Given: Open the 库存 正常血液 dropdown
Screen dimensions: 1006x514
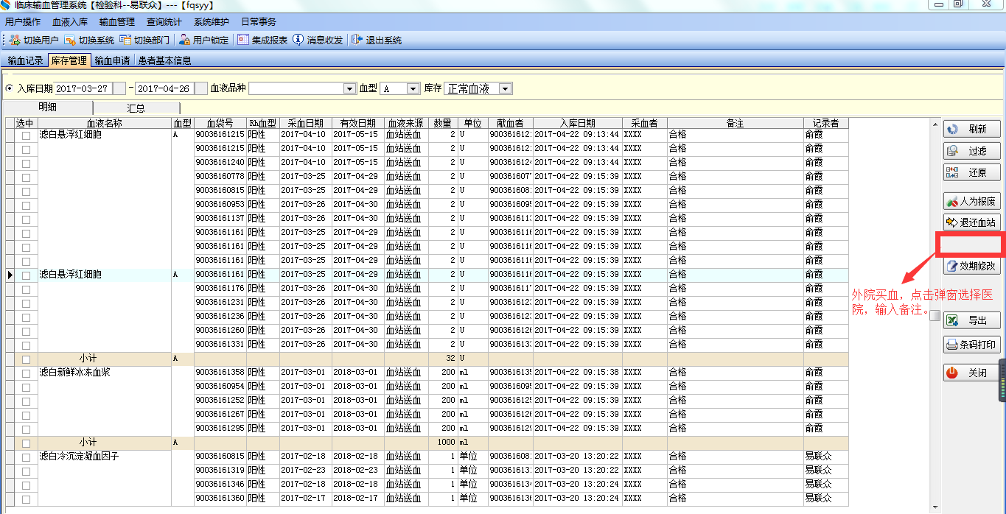Looking at the screenshot, I should [x=505, y=88].
